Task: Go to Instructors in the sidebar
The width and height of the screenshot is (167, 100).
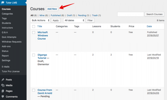Action: tap(7, 28)
